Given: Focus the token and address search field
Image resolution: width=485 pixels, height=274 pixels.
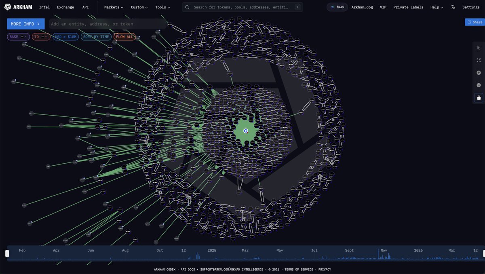Looking at the screenshot, I should coord(242,7).
